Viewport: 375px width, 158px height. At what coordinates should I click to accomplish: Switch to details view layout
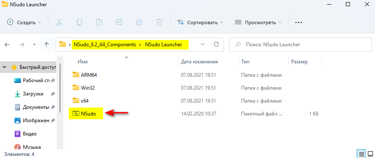[362, 153]
